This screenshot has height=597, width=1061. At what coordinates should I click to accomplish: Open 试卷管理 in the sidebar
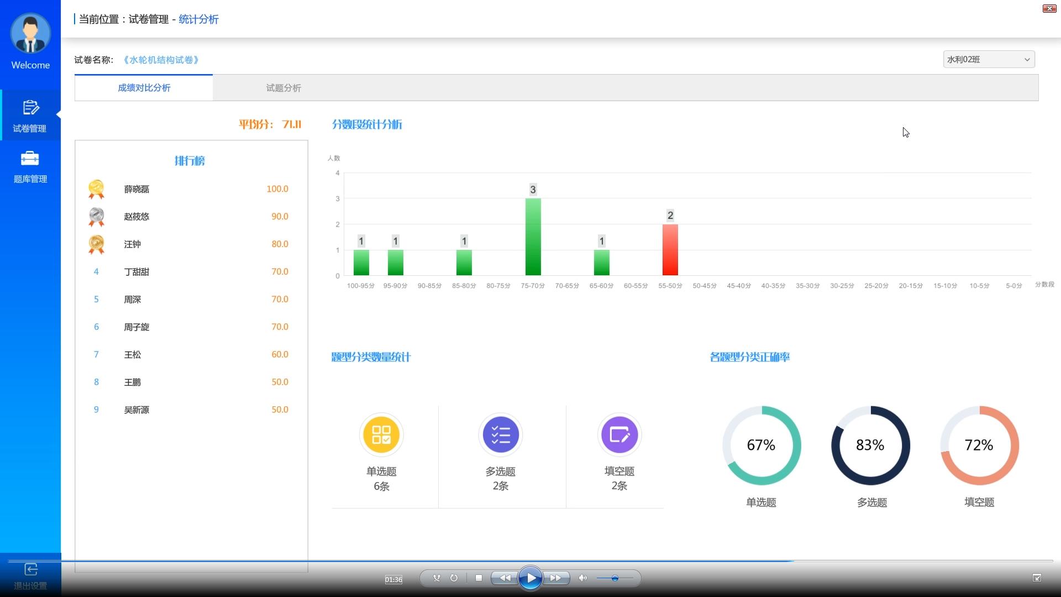[x=30, y=116]
